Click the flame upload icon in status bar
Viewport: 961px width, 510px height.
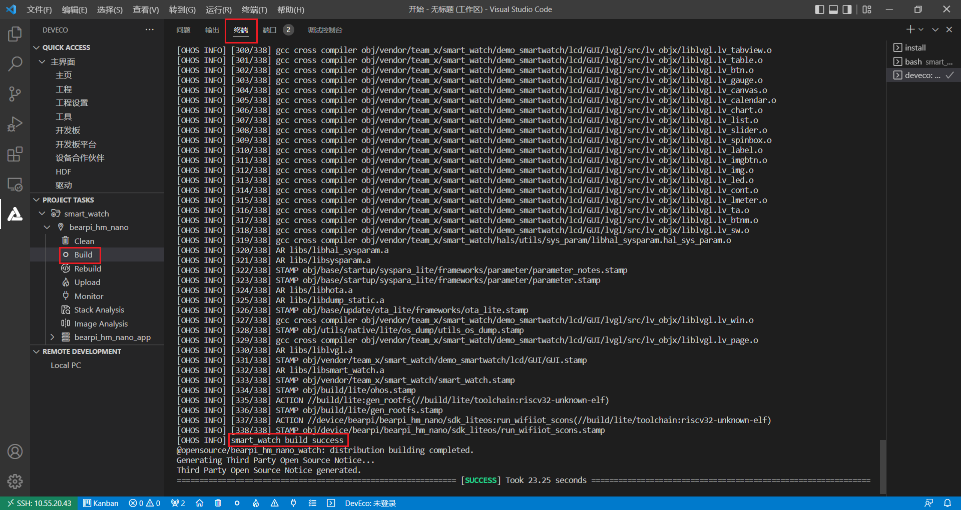[x=256, y=503]
